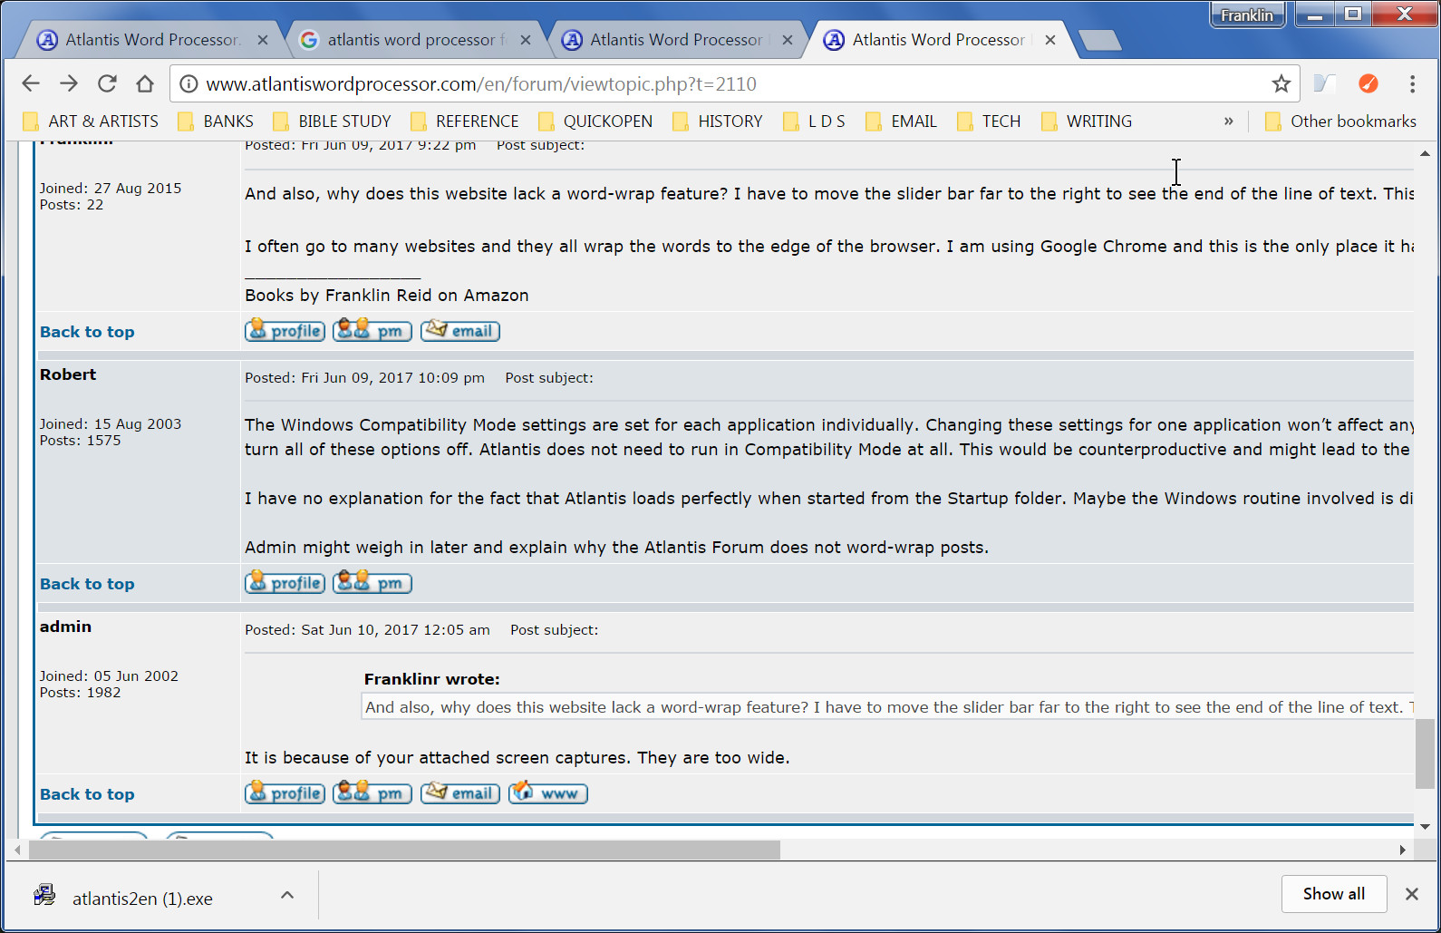Open the Other bookmarks folder
The height and width of the screenshot is (933, 1441).
pos(1340,121)
